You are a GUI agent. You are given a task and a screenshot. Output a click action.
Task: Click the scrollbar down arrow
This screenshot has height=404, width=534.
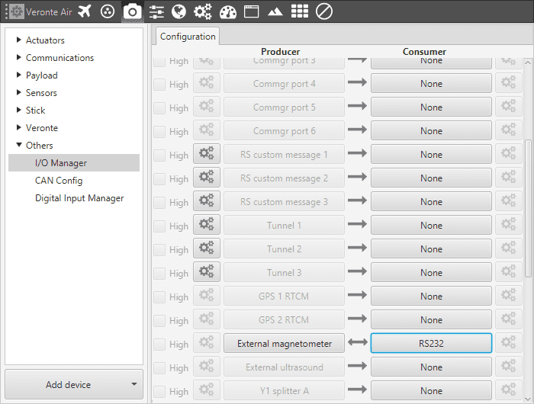click(x=528, y=399)
